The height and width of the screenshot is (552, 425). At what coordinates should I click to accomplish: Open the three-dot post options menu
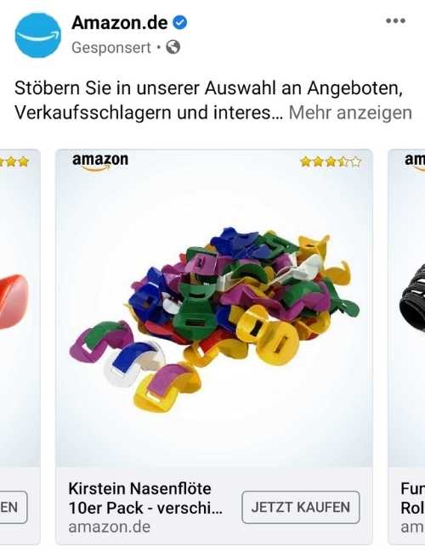tap(395, 20)
